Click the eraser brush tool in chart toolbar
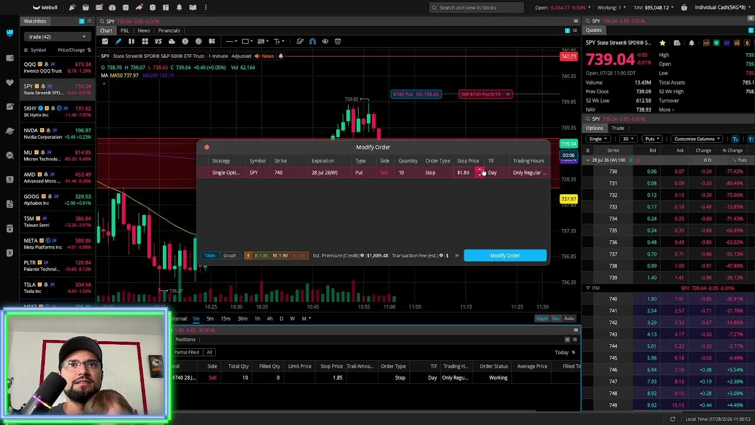Viewport: 755px width, 425px height. [300, 41]
